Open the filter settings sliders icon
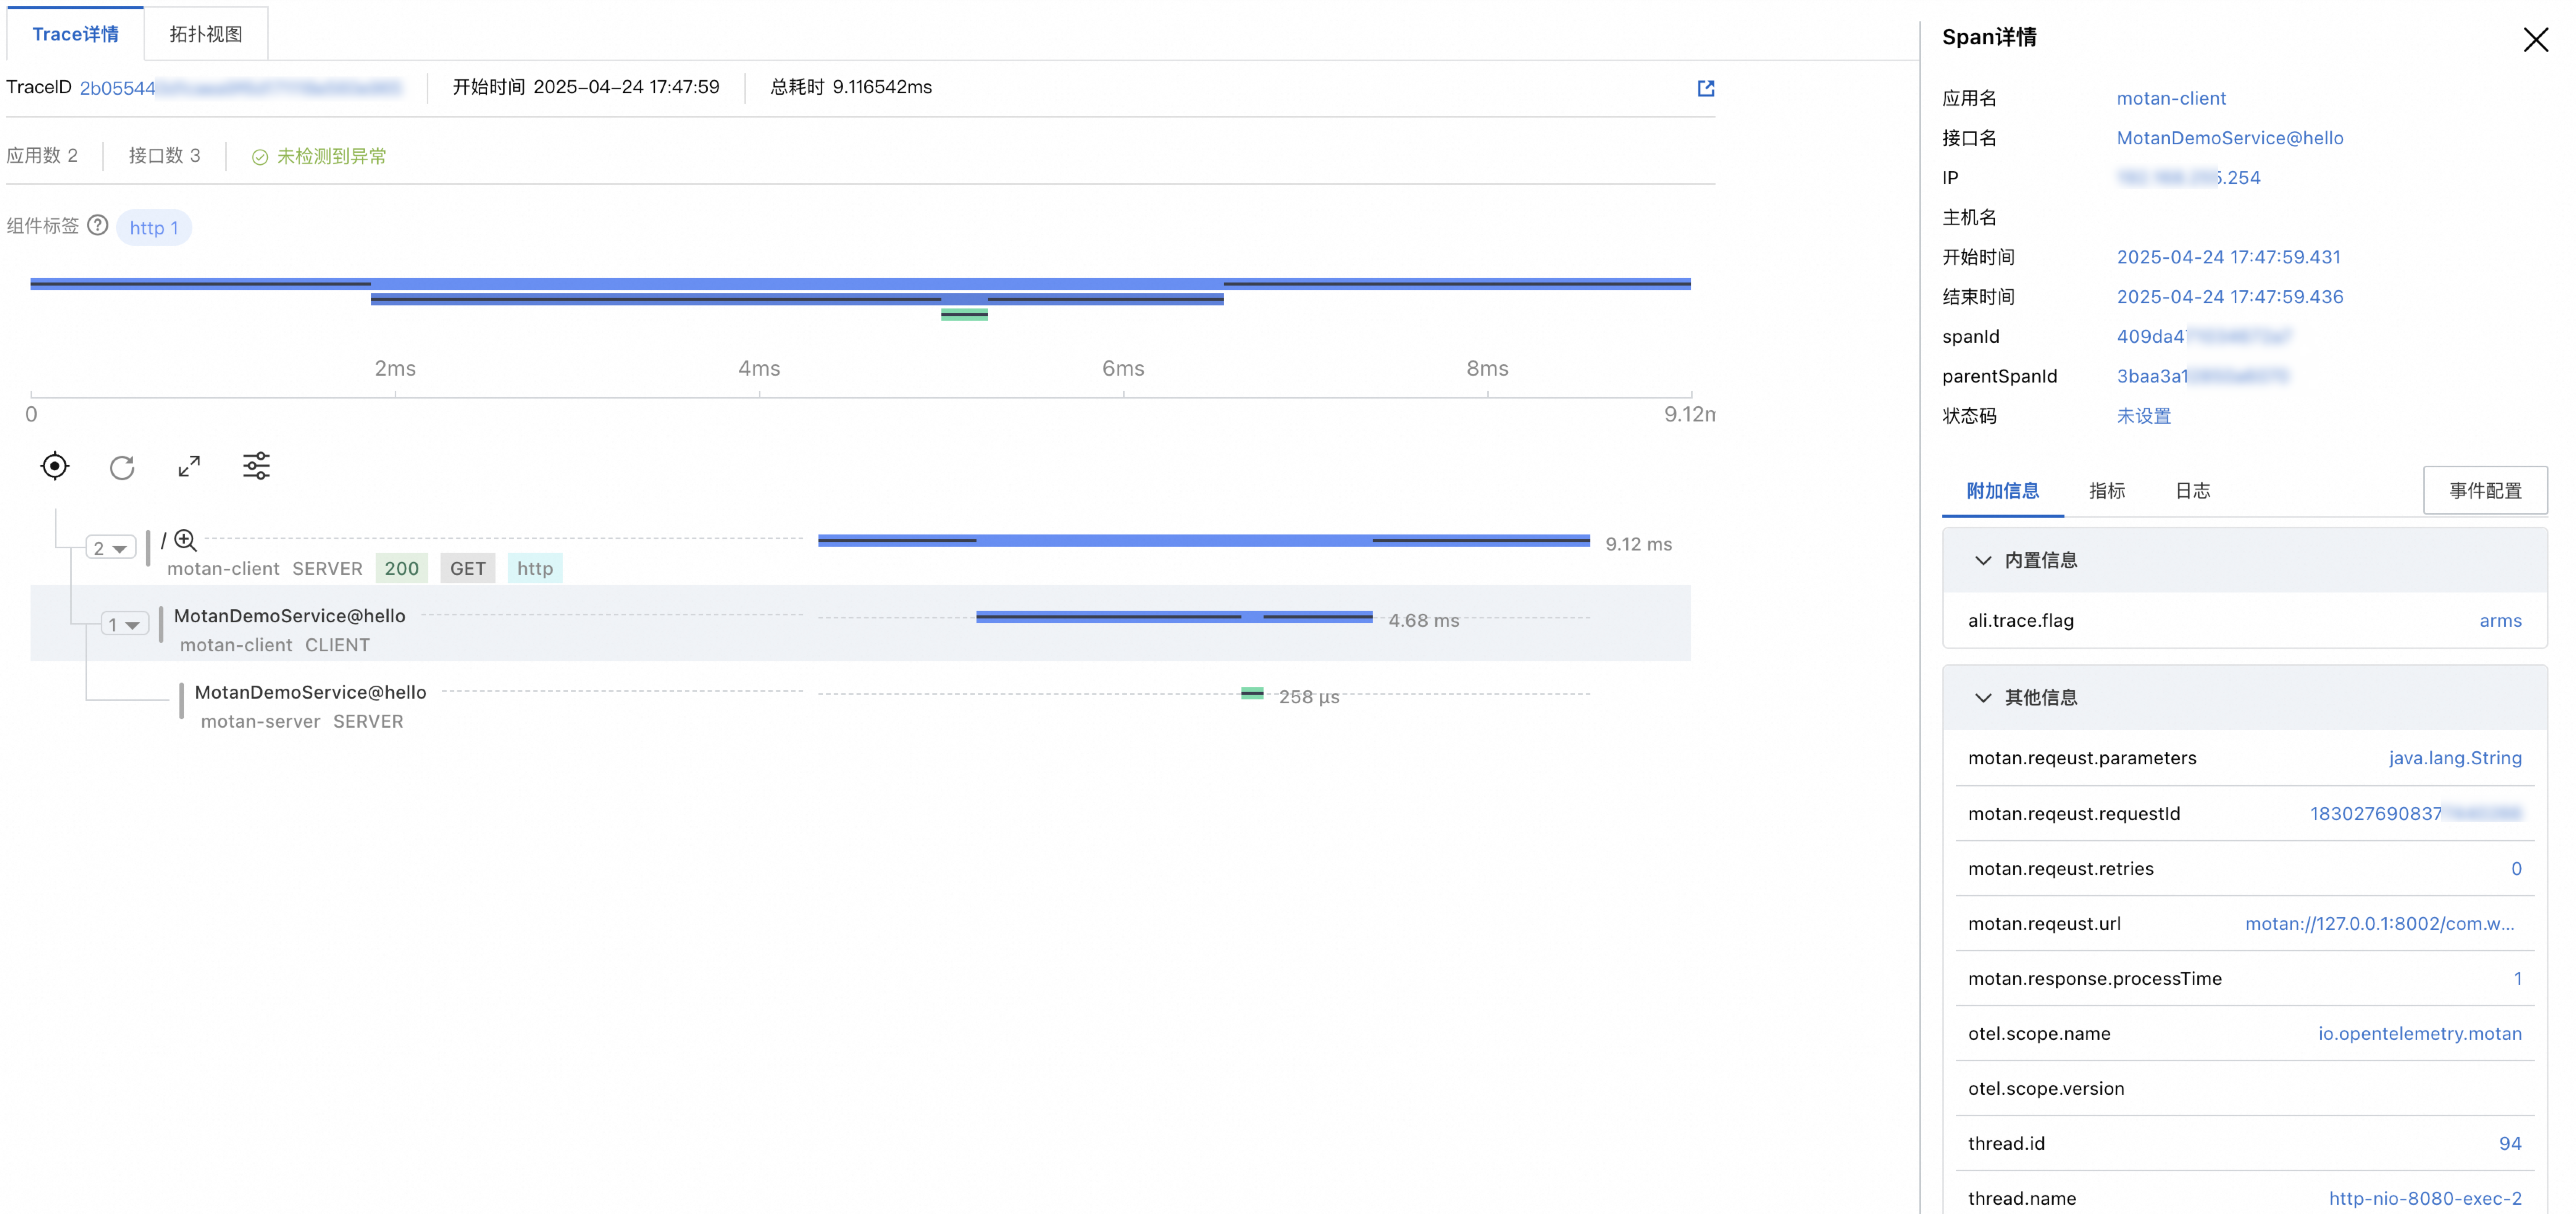Screen dimensions: 2576x1214 coord(256,466)
